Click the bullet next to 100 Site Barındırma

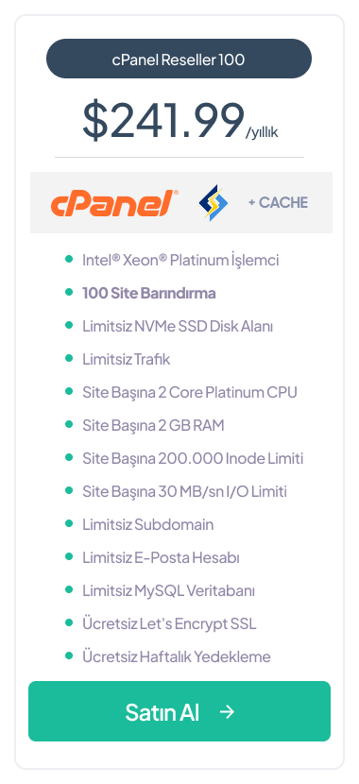(x=69, y=292)
